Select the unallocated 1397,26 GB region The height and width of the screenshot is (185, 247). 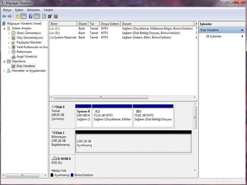[133, 143]
